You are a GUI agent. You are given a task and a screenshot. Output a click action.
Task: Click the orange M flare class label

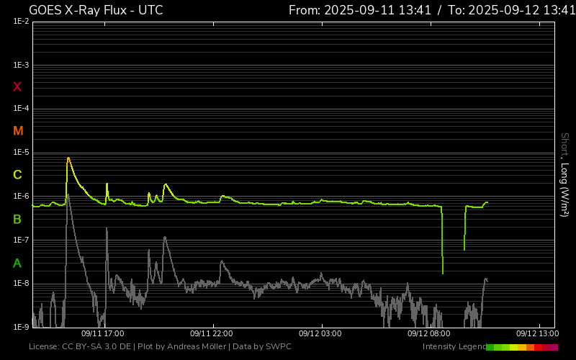click(18, 131)
